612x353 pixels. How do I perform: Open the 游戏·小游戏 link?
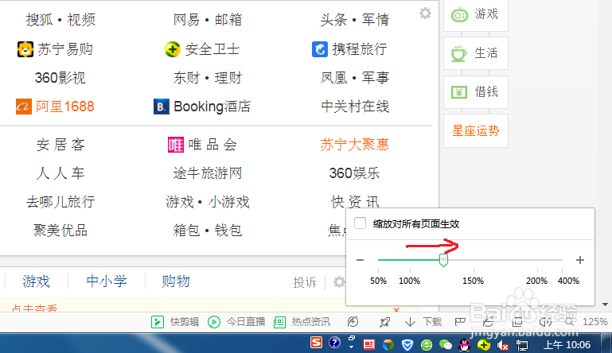click(208, 202)
